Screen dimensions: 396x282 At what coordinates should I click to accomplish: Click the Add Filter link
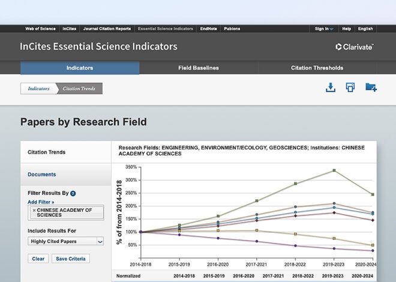click(40, 202)
